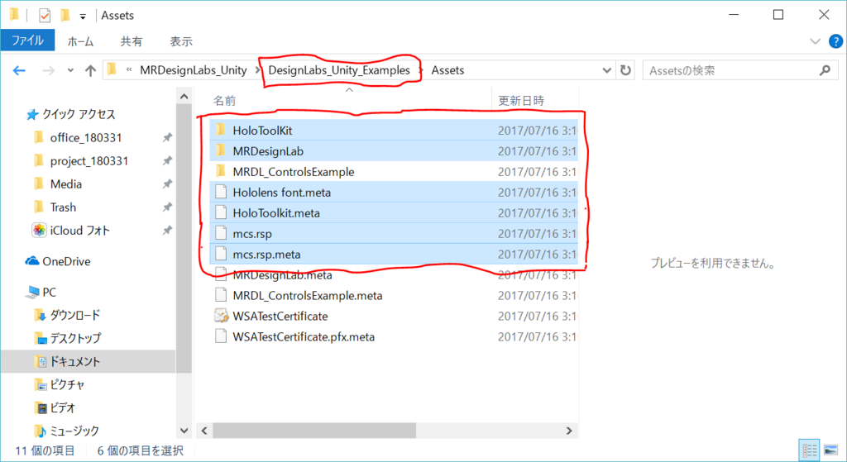847x462 pixels.
Task: Select mcs.rsp.meta file
Action: (x=393, y=255)
